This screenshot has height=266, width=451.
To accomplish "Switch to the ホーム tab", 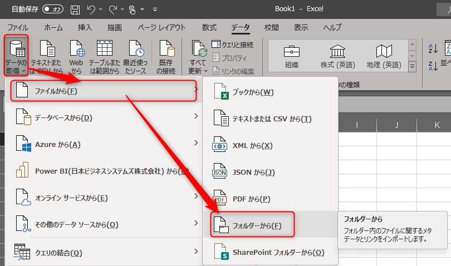I will [x=53, y=28].
